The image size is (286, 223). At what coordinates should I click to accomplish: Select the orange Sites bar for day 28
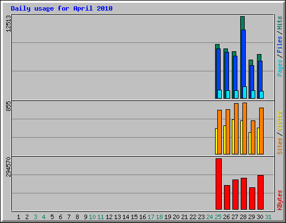point(245,129)
